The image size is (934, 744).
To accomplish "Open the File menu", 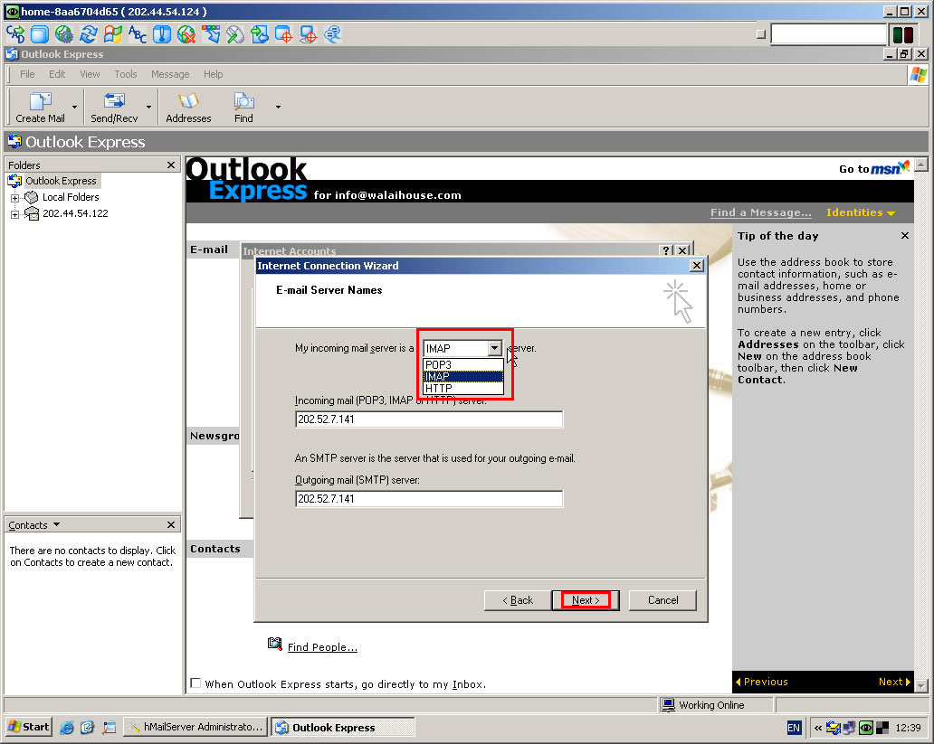I will (27, 74).
